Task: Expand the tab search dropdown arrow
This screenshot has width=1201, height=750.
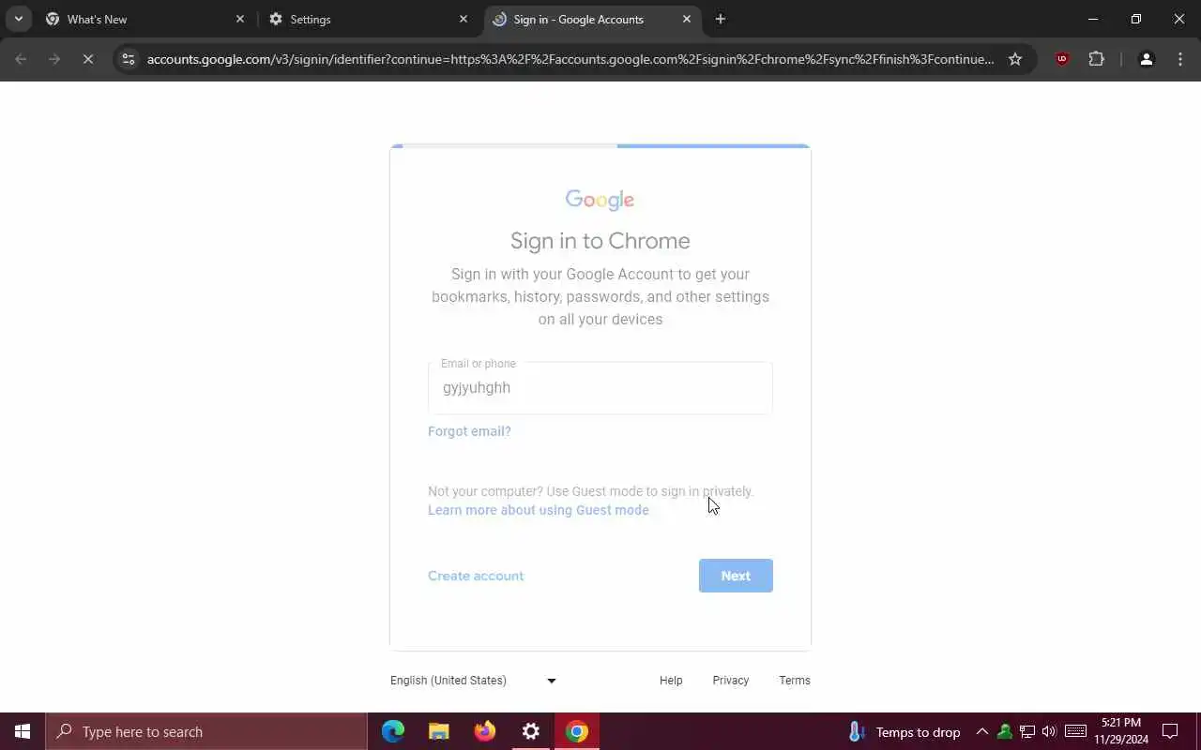Action: coord(18,19)
